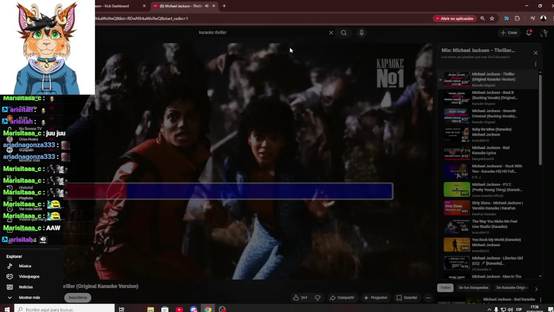Open the Google Chrome taskbar icon
This screenshot has width=554, height=312.
(208, 309)
